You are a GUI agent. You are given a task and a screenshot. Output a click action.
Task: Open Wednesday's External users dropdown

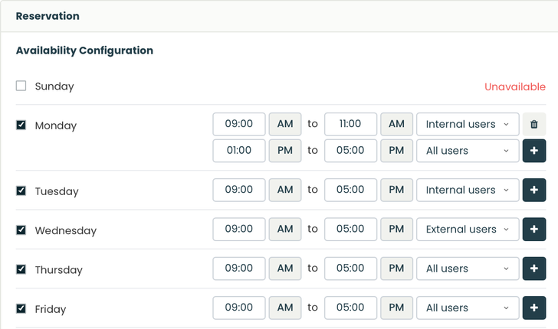(468, 230)
